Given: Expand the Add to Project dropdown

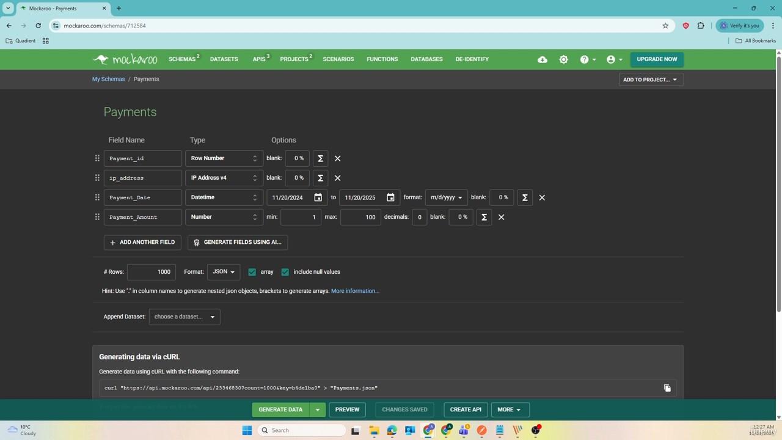Looking at the screenshot, I should click(x=651, y=79).
